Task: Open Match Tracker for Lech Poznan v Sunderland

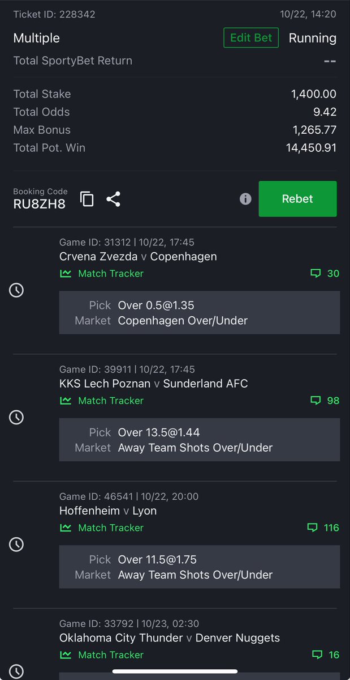Action: click(x=102, y=401)
